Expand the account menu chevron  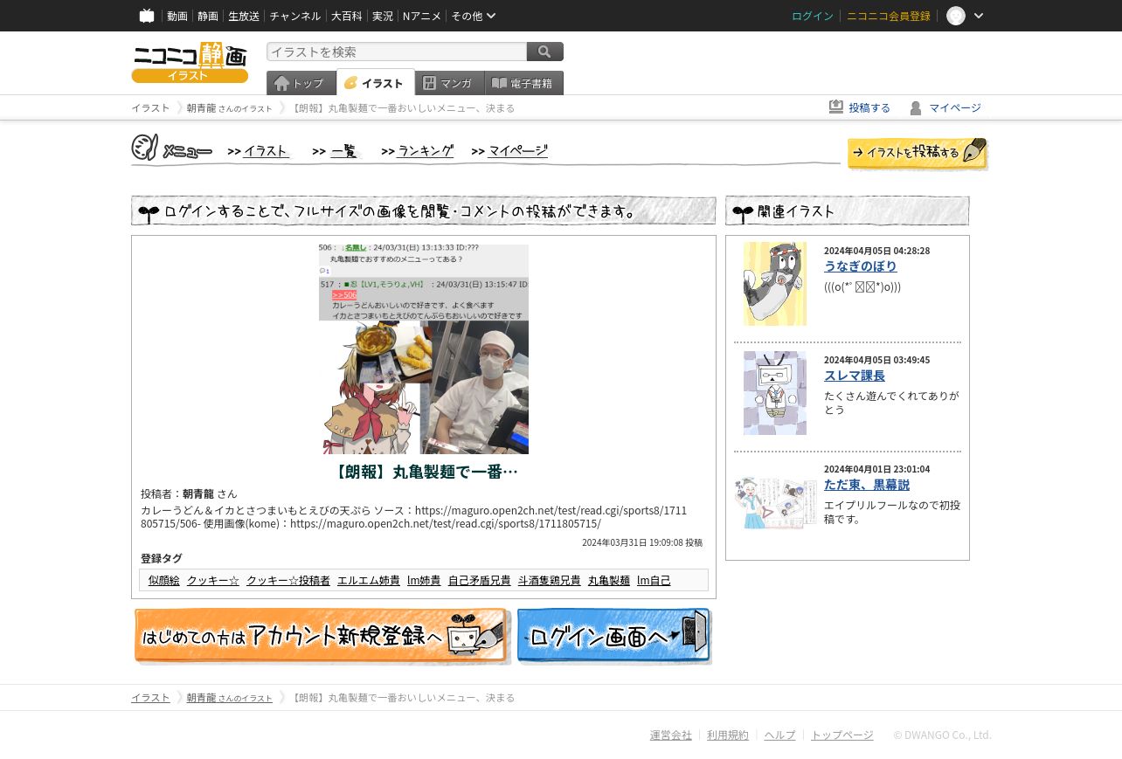point(979,16)
